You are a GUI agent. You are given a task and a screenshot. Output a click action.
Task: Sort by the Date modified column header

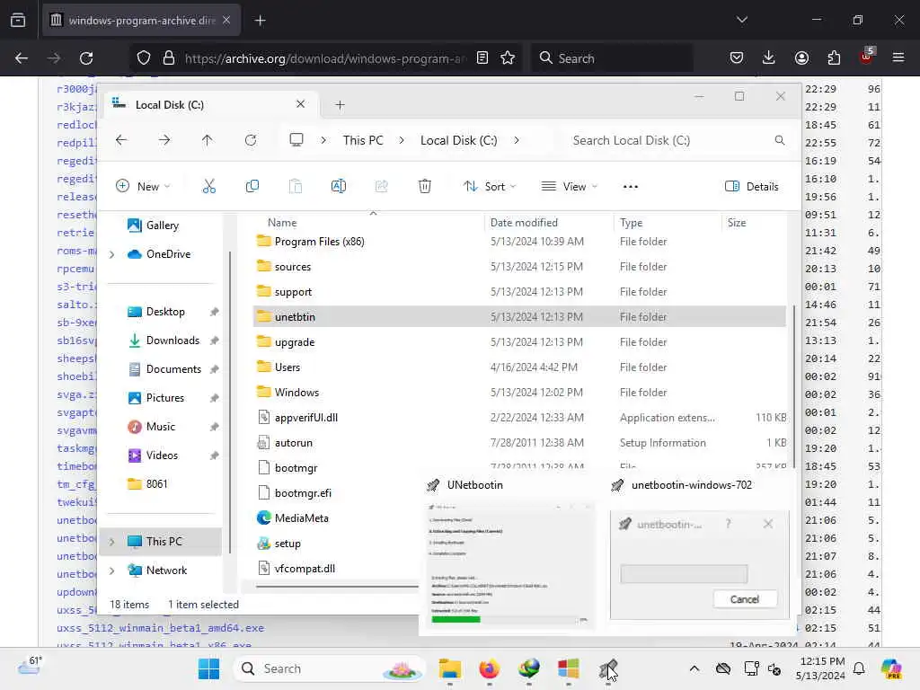[x=524, y=223]
